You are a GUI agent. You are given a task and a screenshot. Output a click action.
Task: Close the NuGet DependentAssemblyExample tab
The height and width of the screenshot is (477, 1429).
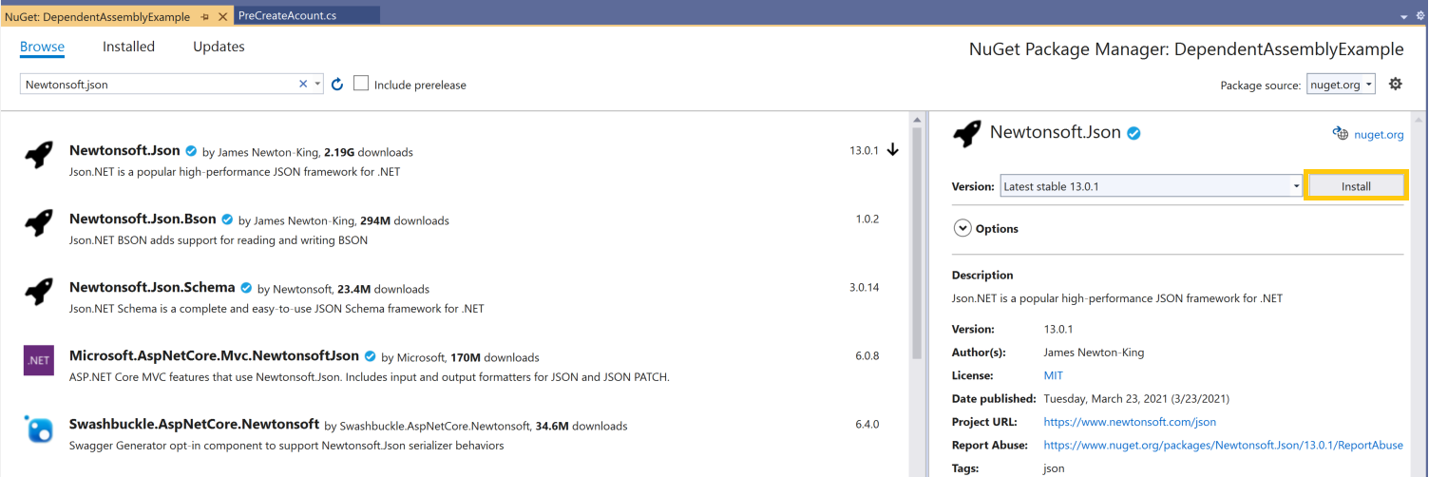[x=223, y=16]
